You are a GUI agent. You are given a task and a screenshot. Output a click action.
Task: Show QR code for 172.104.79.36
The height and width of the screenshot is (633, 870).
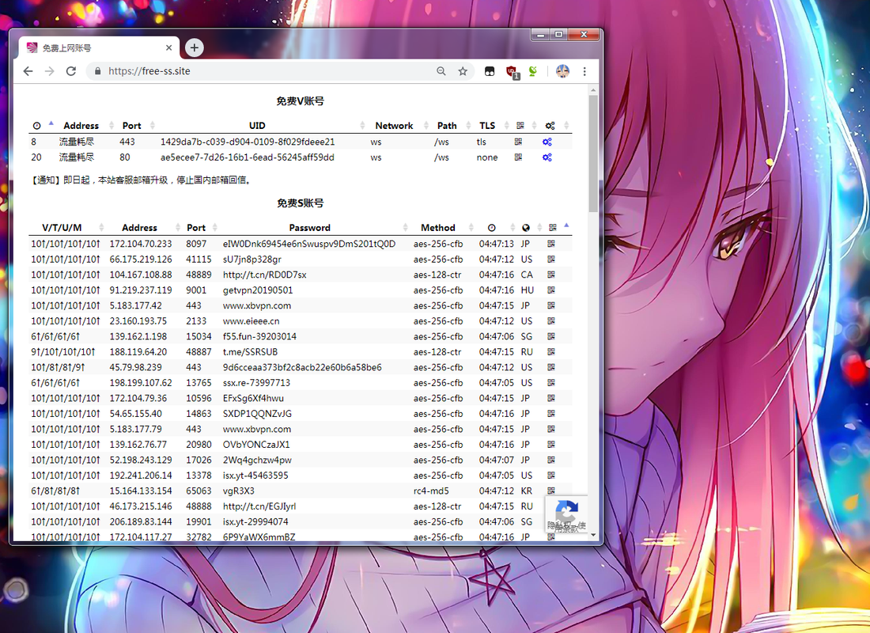click(551, 398)
